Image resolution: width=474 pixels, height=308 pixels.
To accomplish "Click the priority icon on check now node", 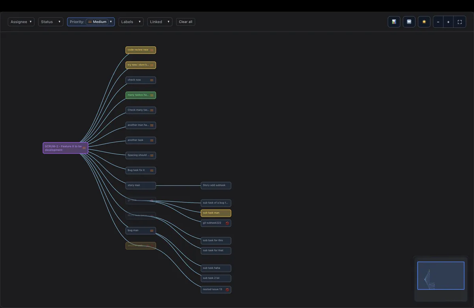I will click(x=152, y=80).
